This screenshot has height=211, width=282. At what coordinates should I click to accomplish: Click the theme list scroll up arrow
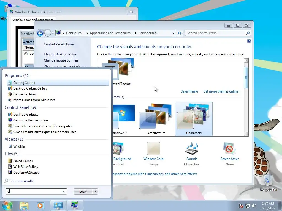coord(246,60)
